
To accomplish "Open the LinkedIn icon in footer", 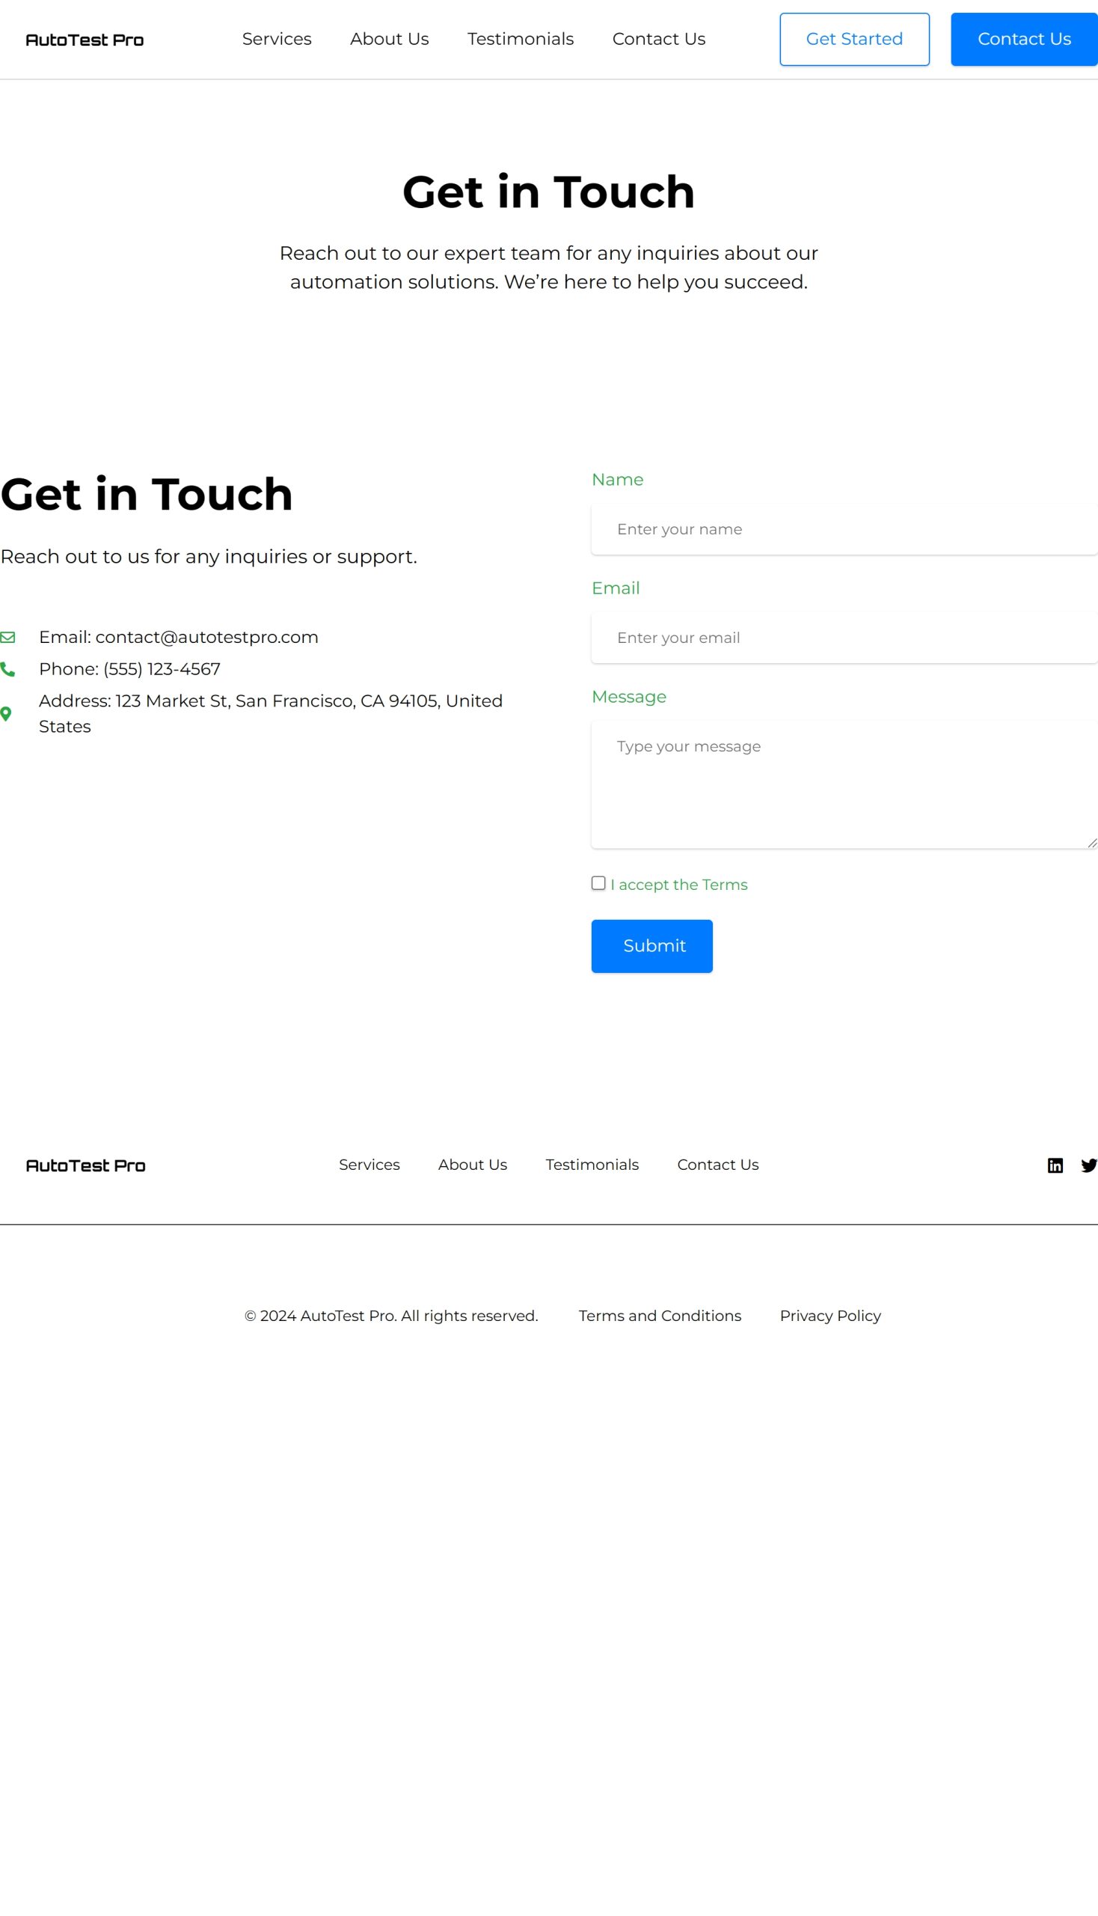I will pyautogui.click(x=1055, y=1165).
